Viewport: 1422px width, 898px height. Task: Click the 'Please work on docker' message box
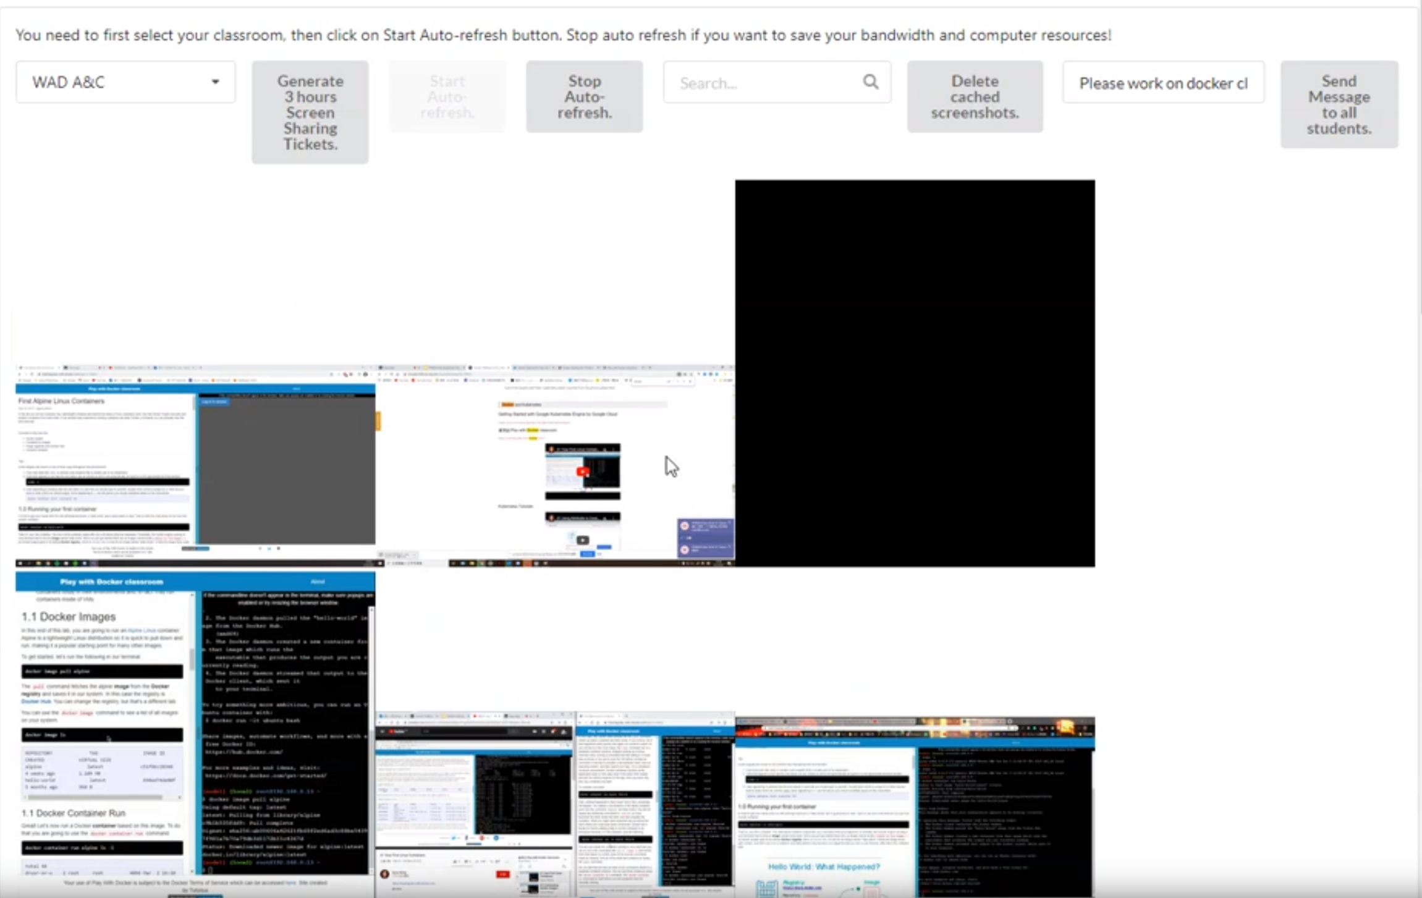click(x=1163, y=83)
